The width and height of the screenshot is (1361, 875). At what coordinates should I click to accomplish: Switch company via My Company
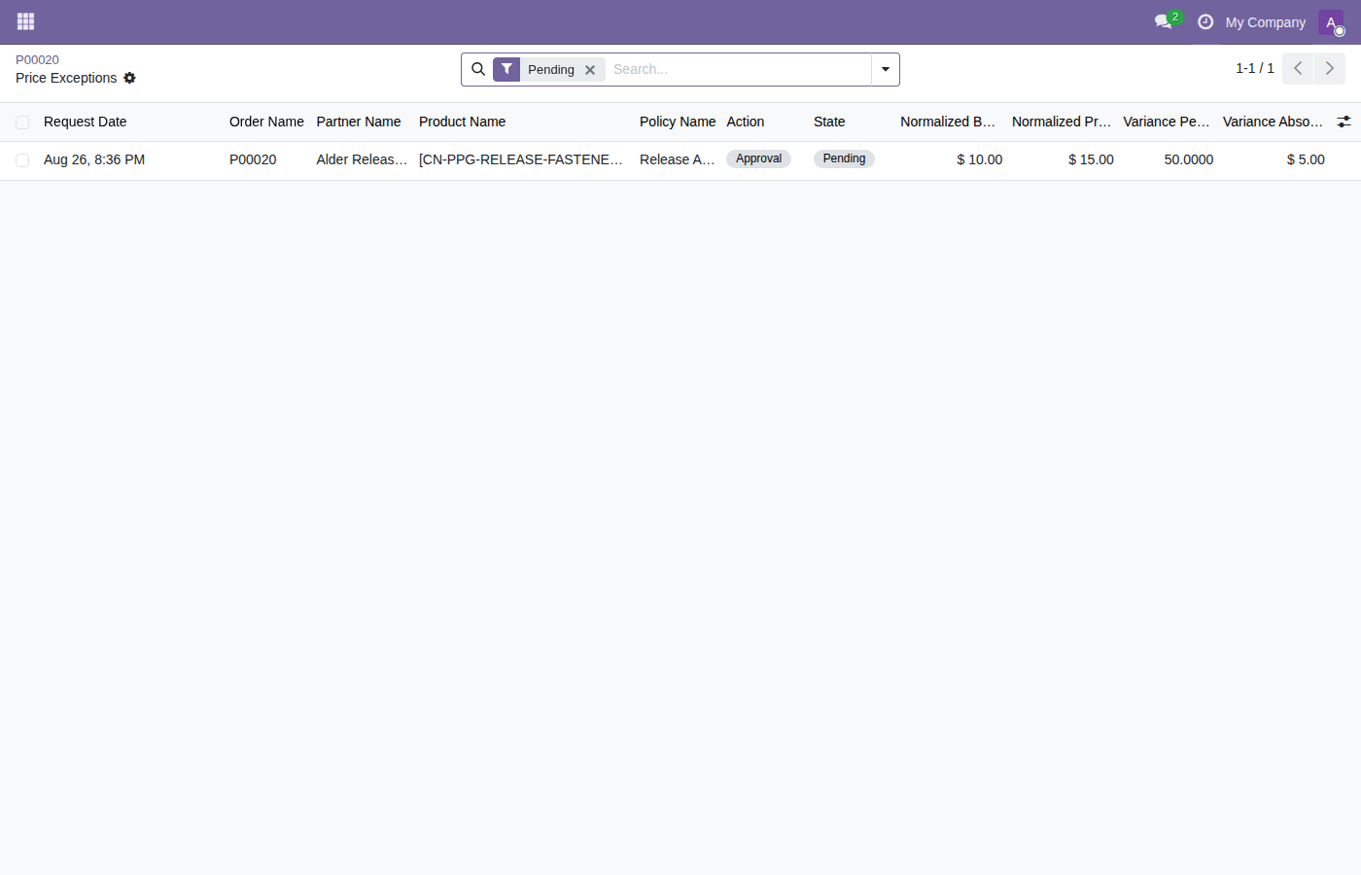click(x=1266, y=22)
